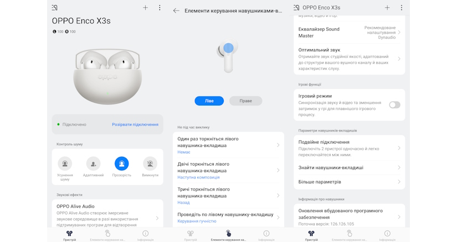Select the Вимкнути noise control icon
This screenshot has height=242, width=457.
pos(150,164)
